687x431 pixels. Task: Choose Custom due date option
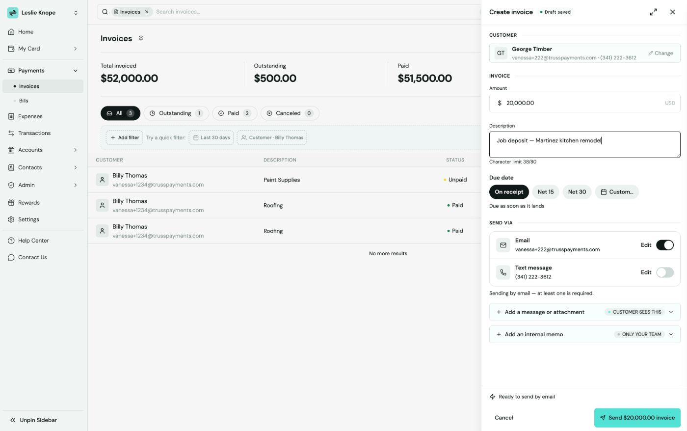617,192
